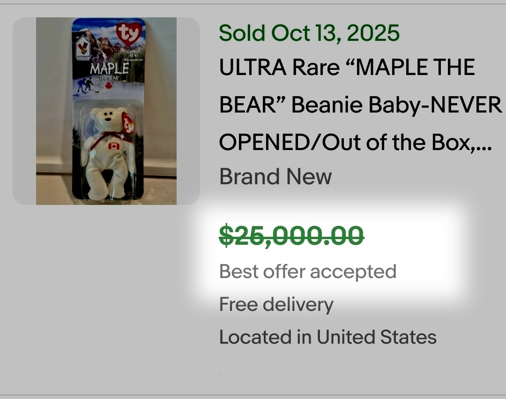This screenshot has height=399, width=506.
Task: Click the truncated "OPENED/Out of the Box,..." line
Action: pyautogui.click(x=356, y=142)
